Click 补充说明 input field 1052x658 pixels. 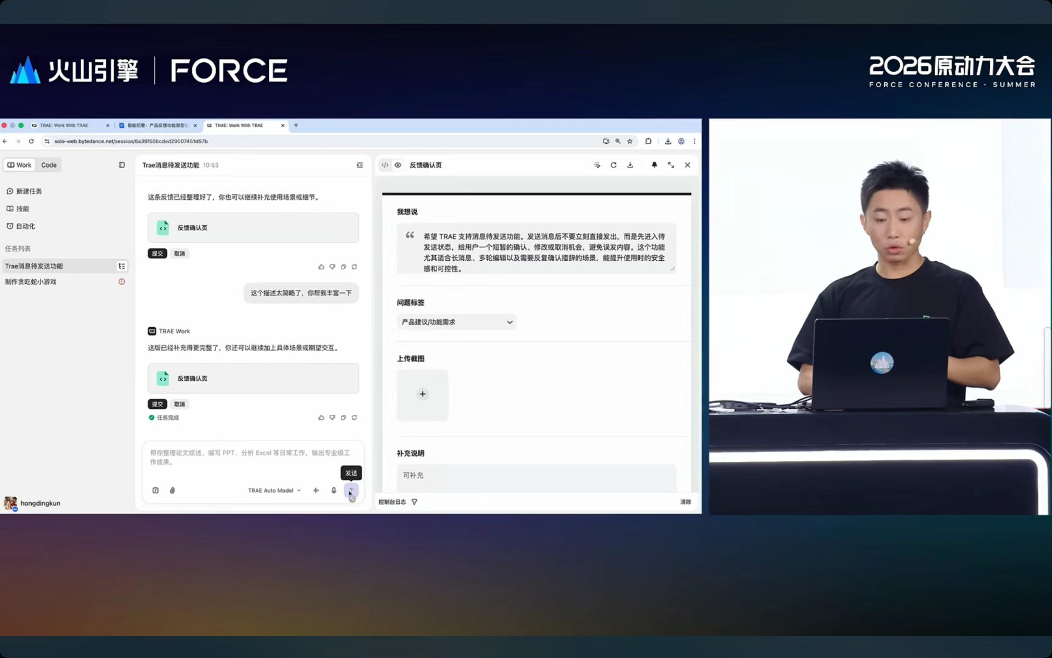click(x=536, y=478)
